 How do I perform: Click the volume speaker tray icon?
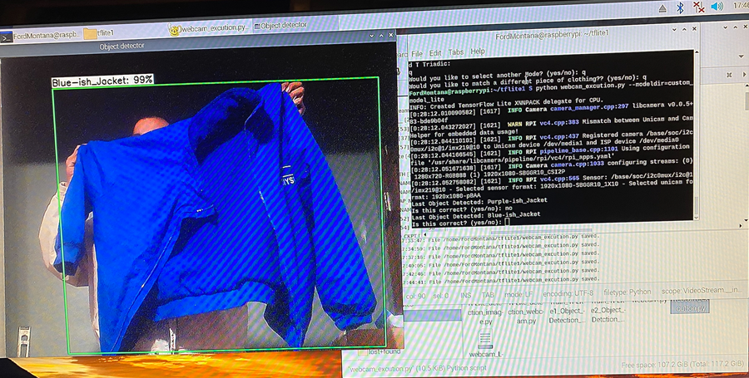717,7
